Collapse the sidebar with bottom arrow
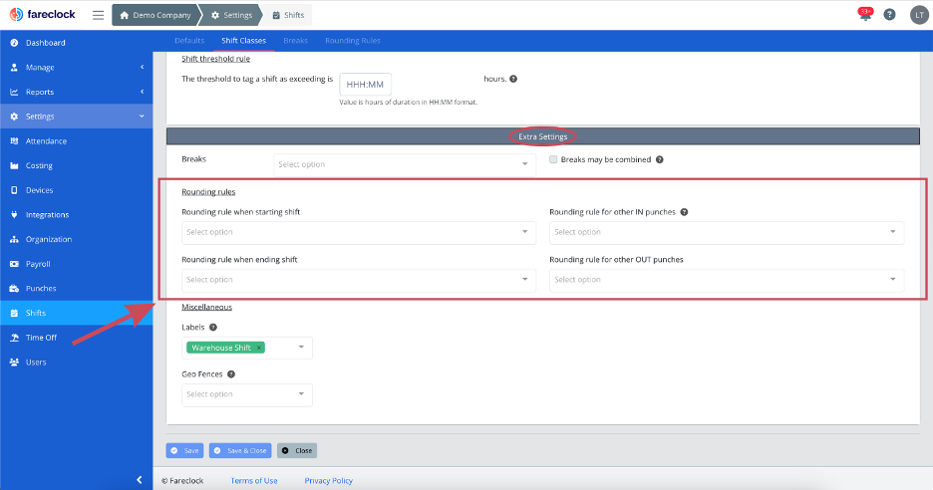This screenshot has height=490, width=933. click(140, 480)
